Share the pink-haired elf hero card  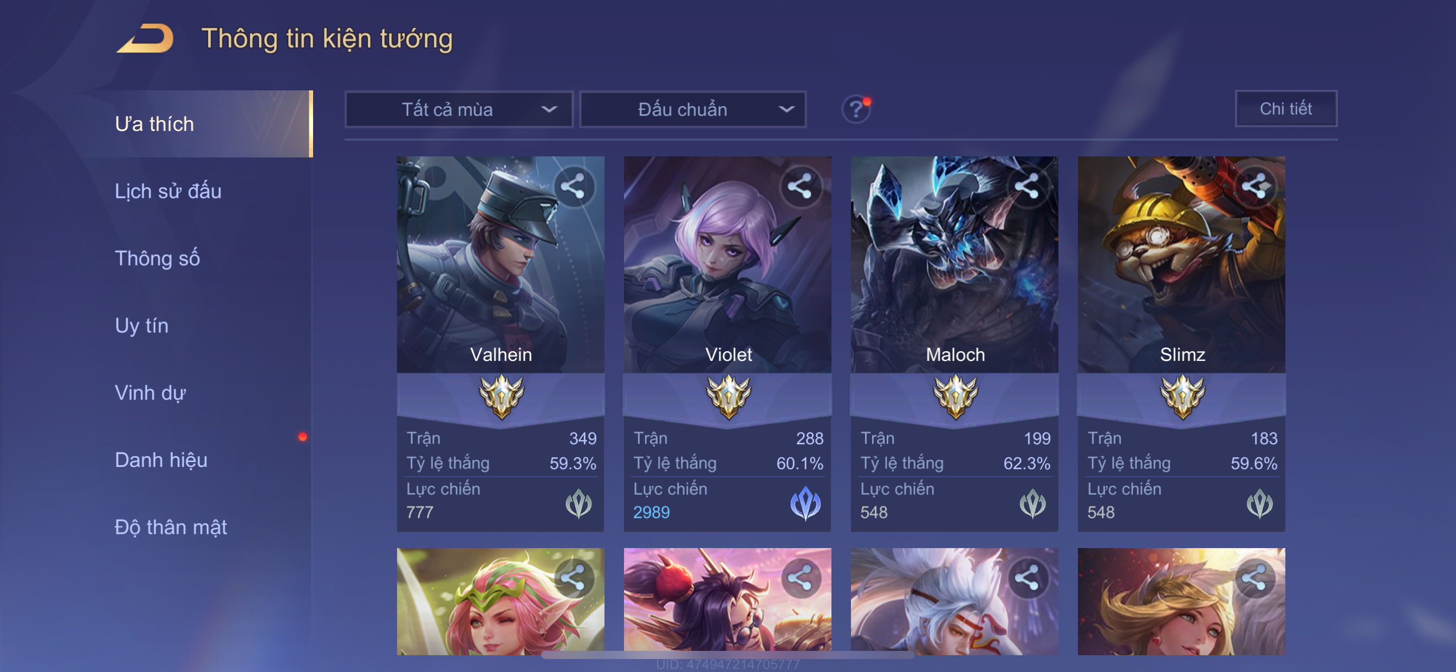[x=573, y=578]
